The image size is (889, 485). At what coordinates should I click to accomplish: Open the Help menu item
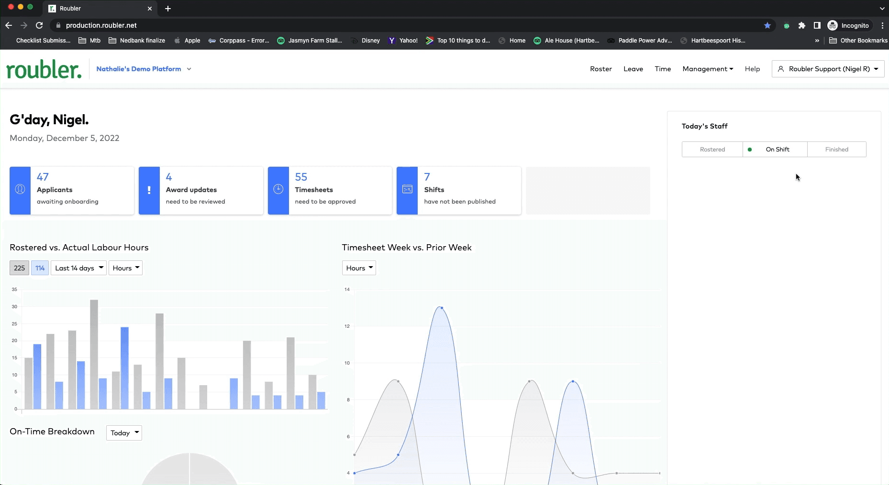752,69
